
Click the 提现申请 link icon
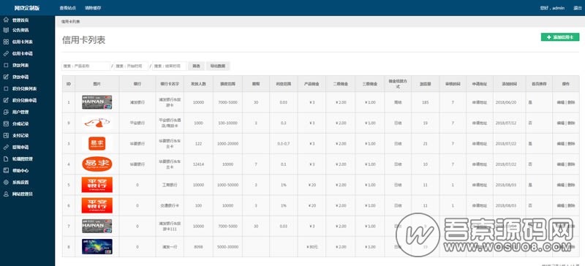point(6,148)
